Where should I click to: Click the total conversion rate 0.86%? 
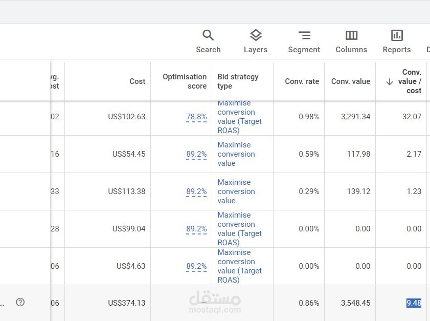[309, 303]
